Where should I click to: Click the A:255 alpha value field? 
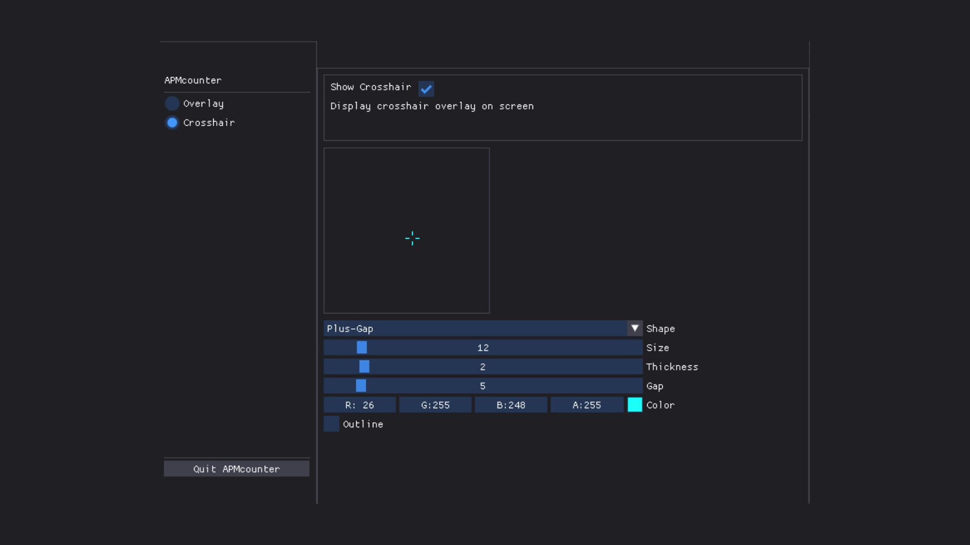(x=587, y=405)
